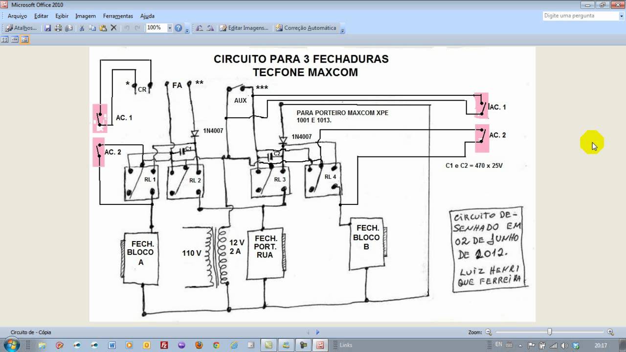Viewport: 626px width, 352px height.
Task: Click the volume speaker tray icon
Action: (564, 345)
